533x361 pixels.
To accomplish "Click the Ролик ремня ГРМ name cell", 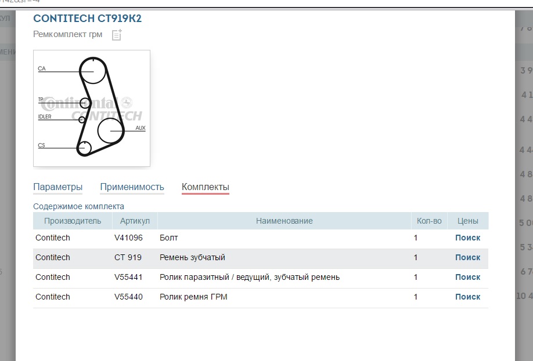I will click(x=193, y=297).
